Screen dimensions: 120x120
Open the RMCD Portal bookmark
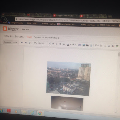click(106, 25)
